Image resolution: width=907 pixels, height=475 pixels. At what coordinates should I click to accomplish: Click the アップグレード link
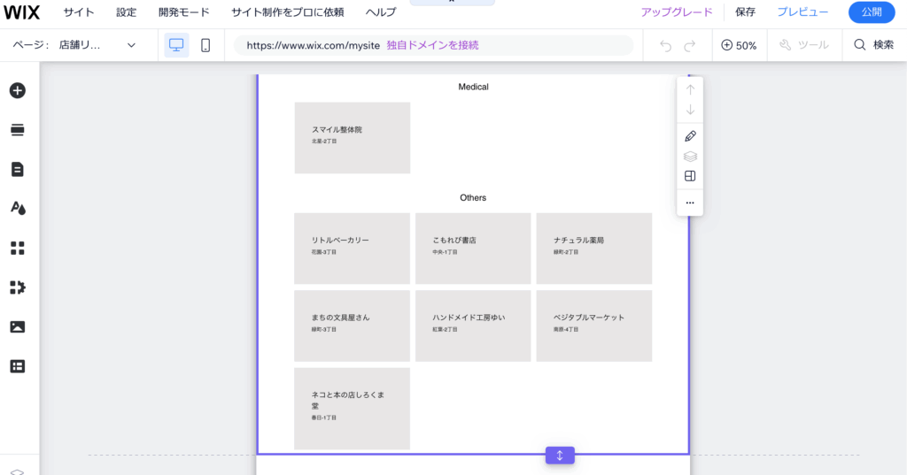click(x=677, y=12)
